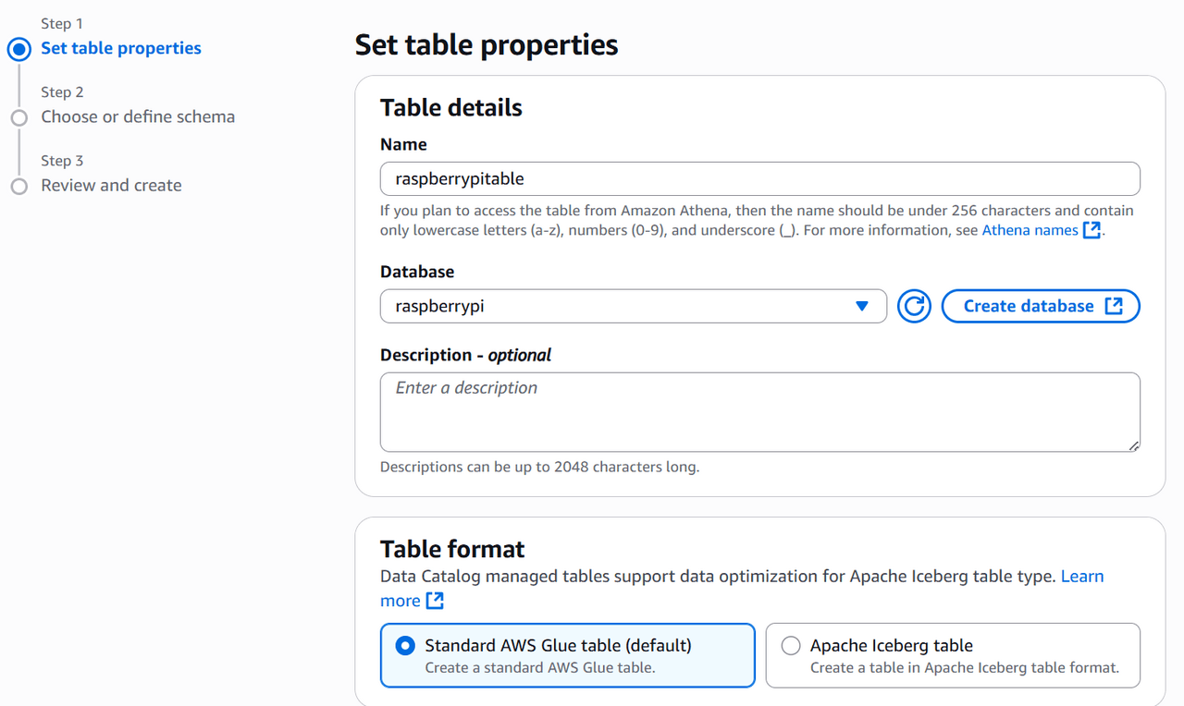Click the Description box resize handle
Viewport: 1184px width, 706px height.
tap(1133, 444)
